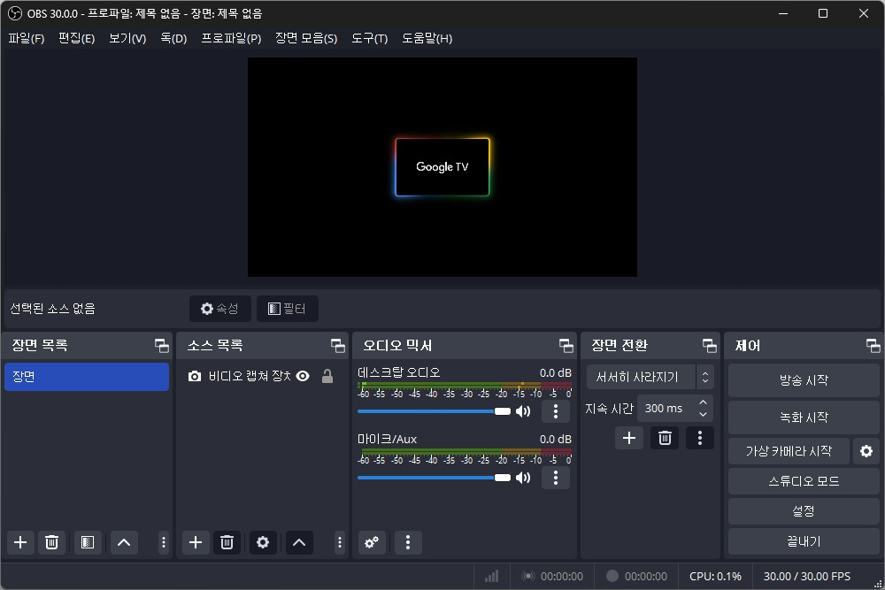Click the CPU: 0.1% status text
Viewport: 885px width, 590px height.
click(x=715, y=576)
